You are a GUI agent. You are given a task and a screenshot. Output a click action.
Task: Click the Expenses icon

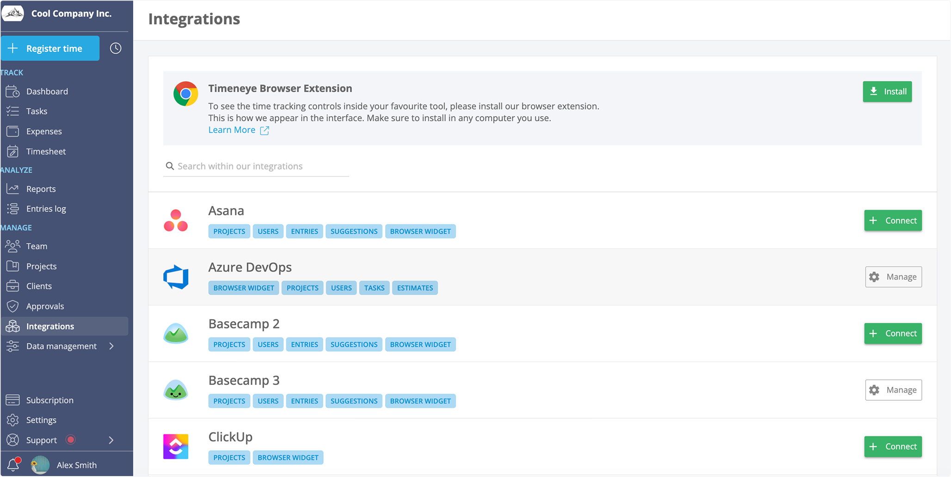point(12,131)
